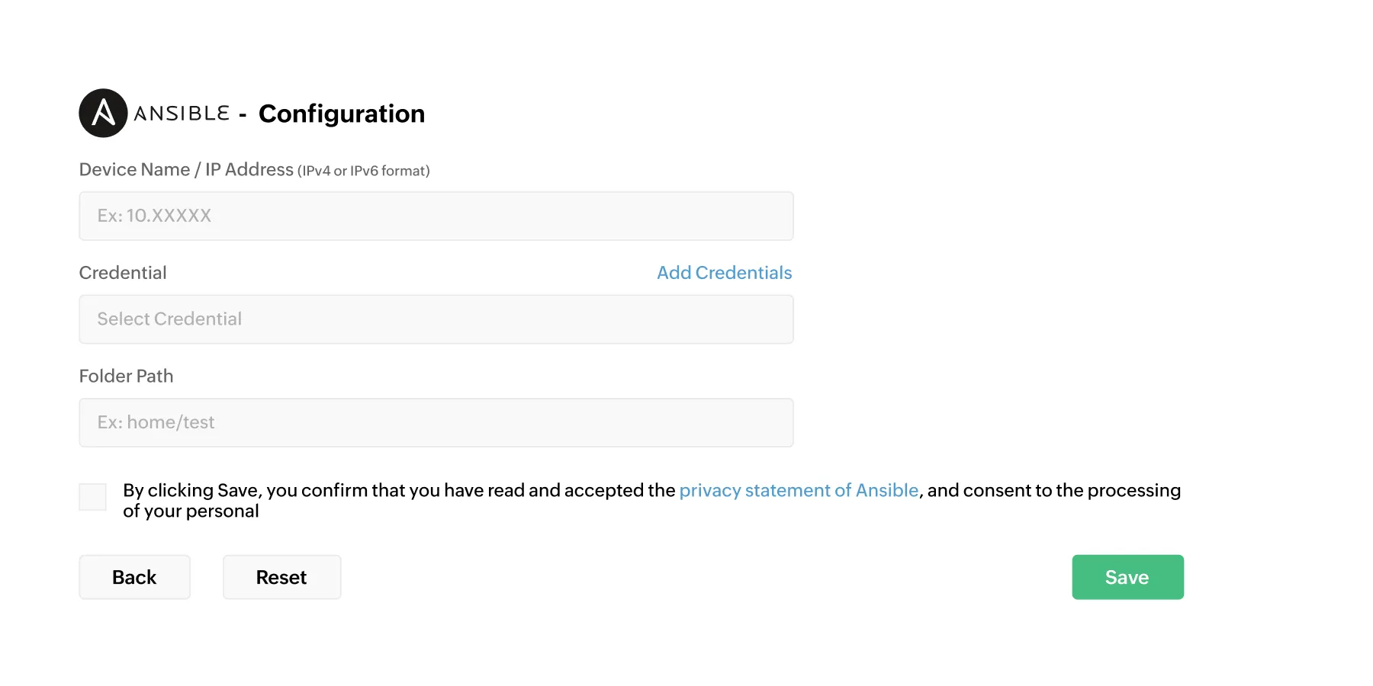Click the Device Name / IP Address input field

[436, 216]
